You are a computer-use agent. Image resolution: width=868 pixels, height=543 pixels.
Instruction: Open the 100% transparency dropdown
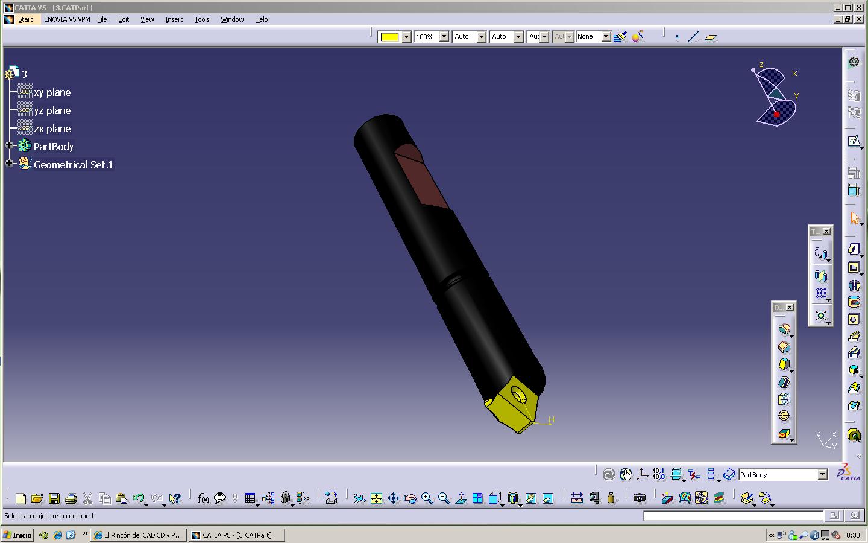[444, 37]
